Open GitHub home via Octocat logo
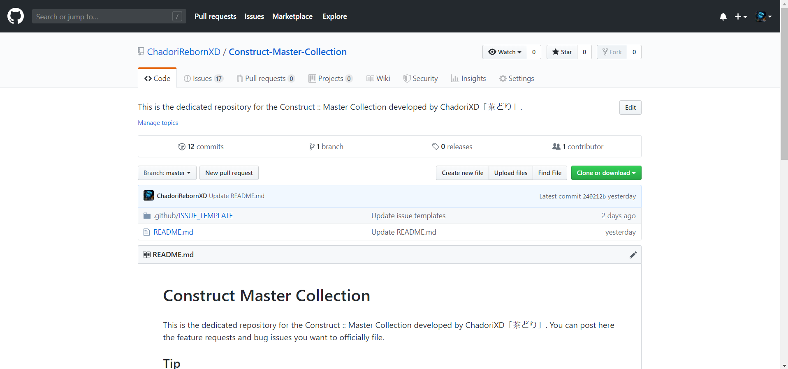Viewport: 788px width, 369px height. [x=16, y=16]
